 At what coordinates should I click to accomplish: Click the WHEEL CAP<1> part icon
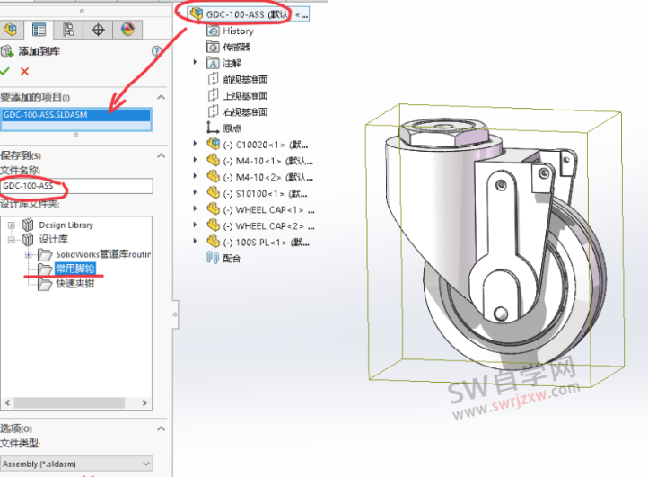click(213, 209)
